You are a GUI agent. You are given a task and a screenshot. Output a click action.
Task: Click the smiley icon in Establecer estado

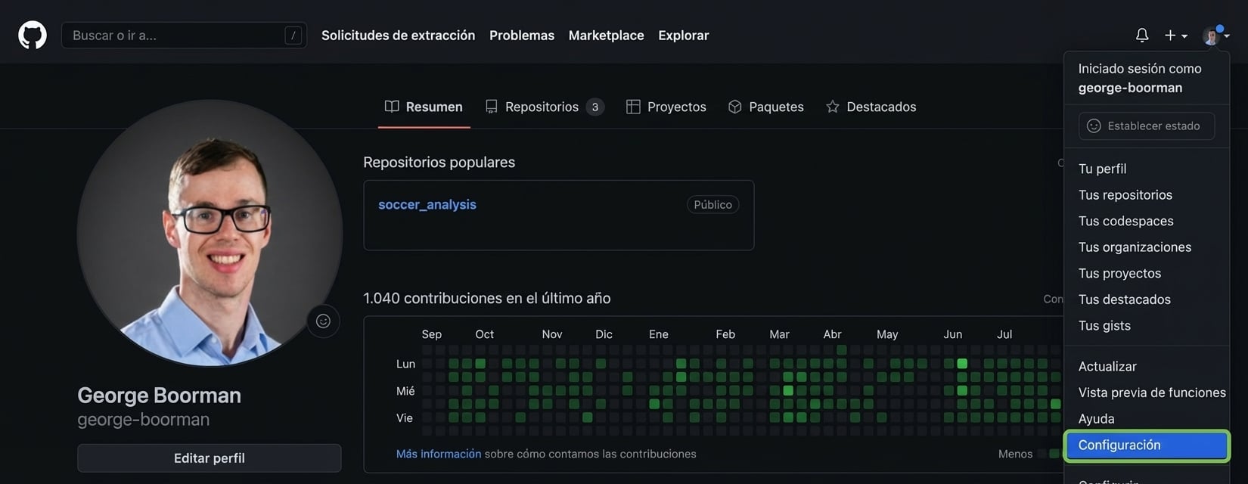(x=1094, y=126)
